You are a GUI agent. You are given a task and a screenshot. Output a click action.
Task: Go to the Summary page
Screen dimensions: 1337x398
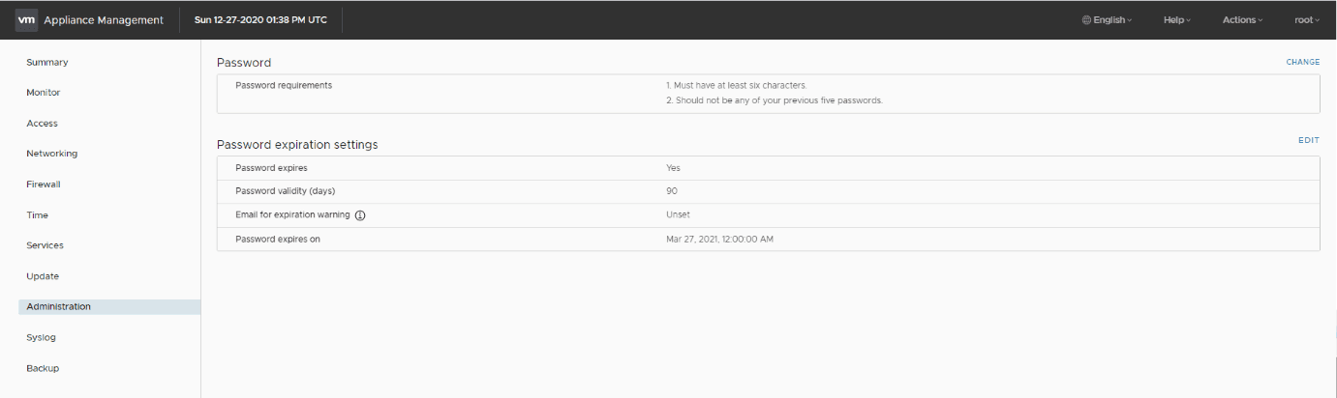click(x=47, y=63)
